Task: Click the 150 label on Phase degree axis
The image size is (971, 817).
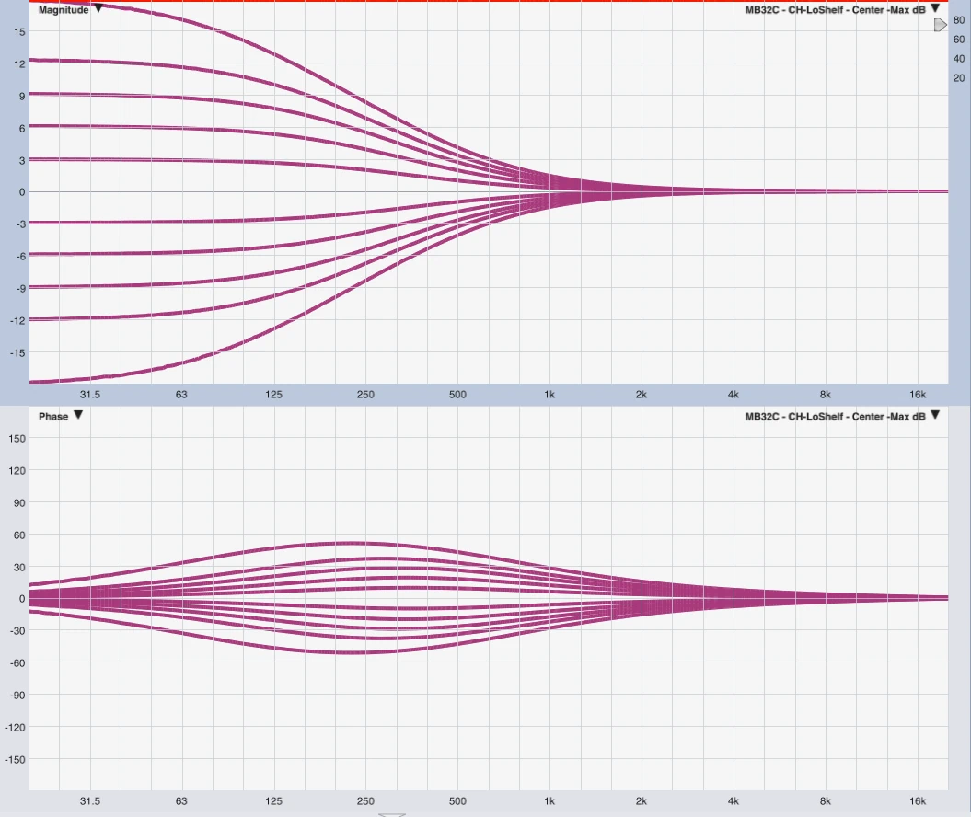Action: pyautogui.click(x=16, y=438)
